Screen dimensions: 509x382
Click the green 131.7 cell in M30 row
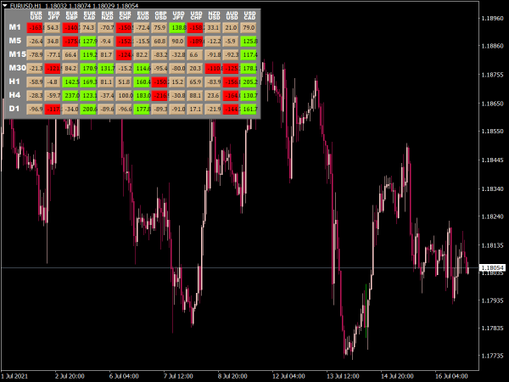(106, 68)
